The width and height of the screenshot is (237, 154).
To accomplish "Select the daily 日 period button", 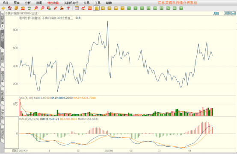I will click(x=96, y=8).
